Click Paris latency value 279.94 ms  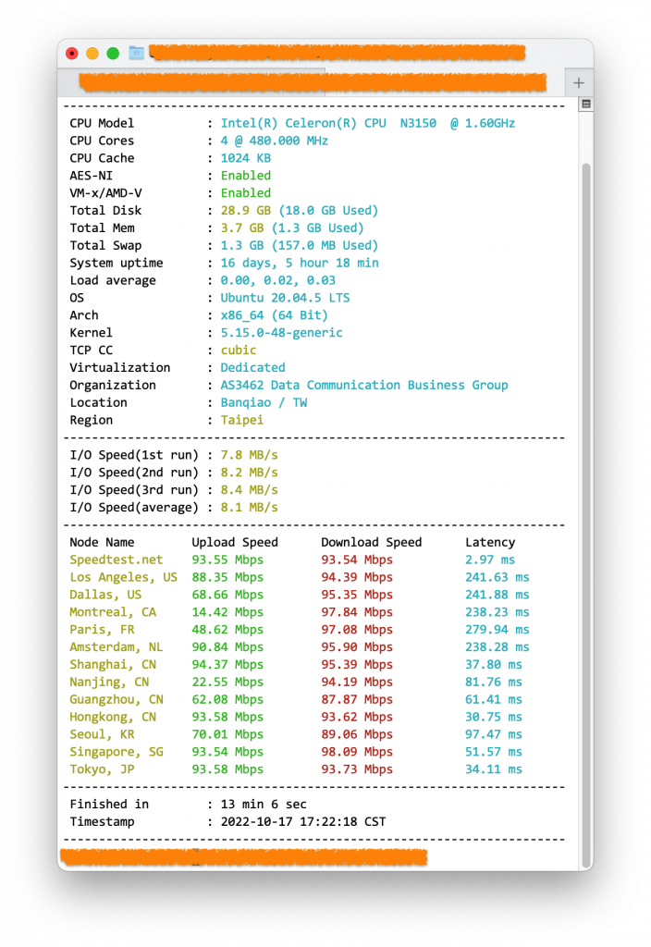pyautogui.click(x=497, y=630)
